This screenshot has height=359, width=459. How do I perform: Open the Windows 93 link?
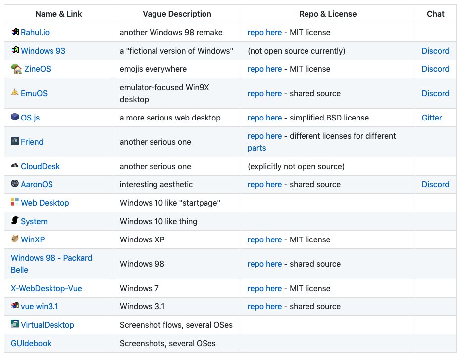coord(43,51)
